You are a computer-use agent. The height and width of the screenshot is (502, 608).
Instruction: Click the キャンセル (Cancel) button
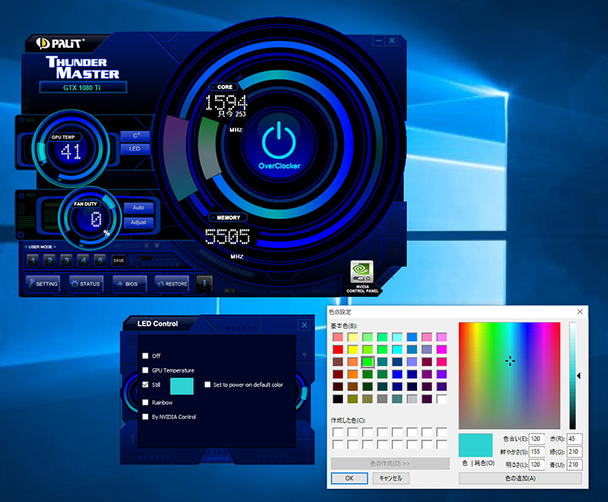pos(391,478)
